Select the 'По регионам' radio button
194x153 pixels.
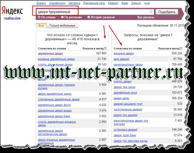62,17
